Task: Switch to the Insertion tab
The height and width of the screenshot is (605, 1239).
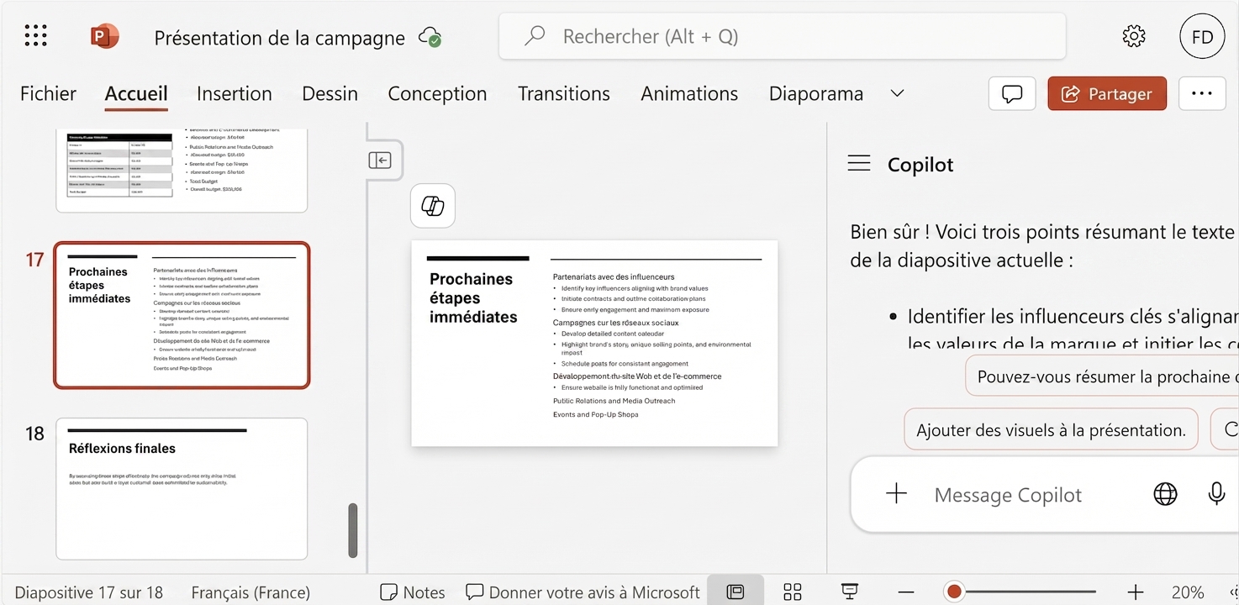Action: pos(235,93)
